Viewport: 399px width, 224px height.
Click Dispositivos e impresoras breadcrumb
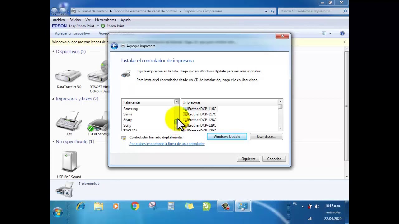tap(203, 11)
